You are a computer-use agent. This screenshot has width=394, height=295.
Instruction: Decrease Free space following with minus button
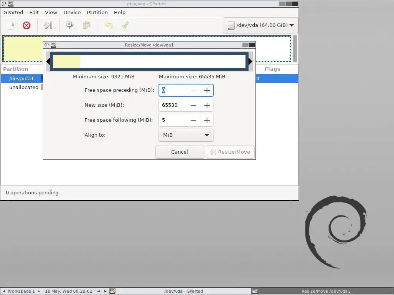coord(194,120)
